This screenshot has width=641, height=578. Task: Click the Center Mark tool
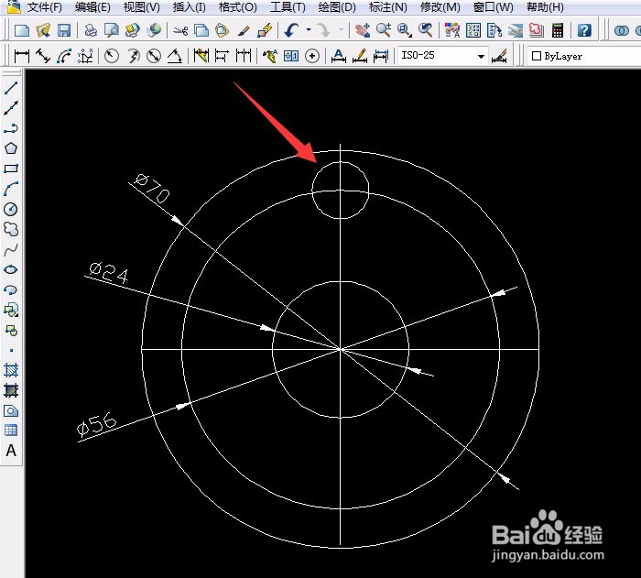click(312, 56)
